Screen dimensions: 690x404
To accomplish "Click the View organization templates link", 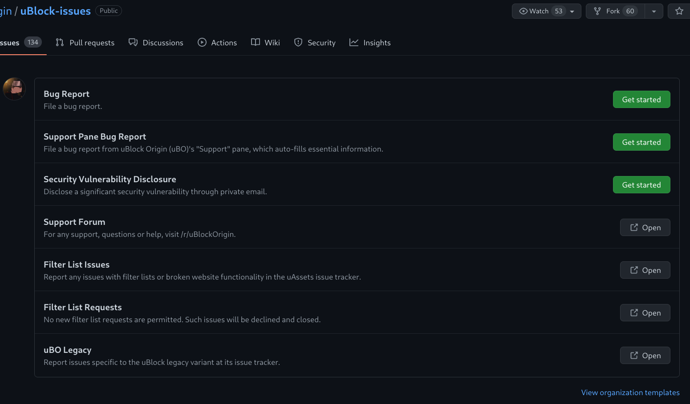I will [x=630, y=392].
